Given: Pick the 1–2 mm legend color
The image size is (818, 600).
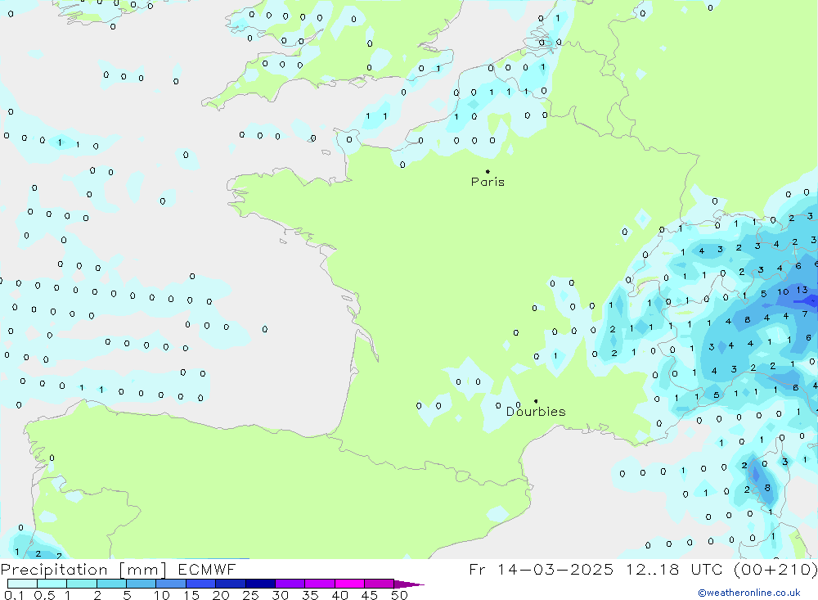Looking at the screenshot, I should [82, 584].
